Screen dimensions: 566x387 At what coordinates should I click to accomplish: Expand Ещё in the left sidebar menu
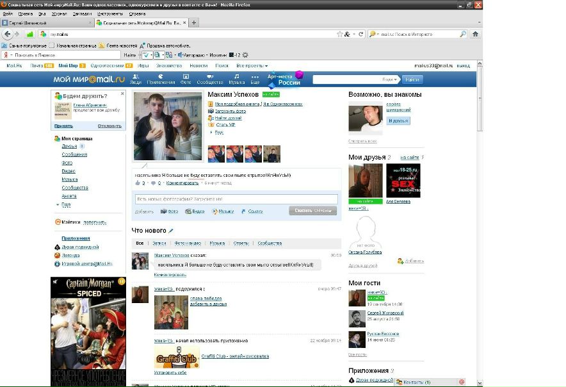(x=65, y=204)
